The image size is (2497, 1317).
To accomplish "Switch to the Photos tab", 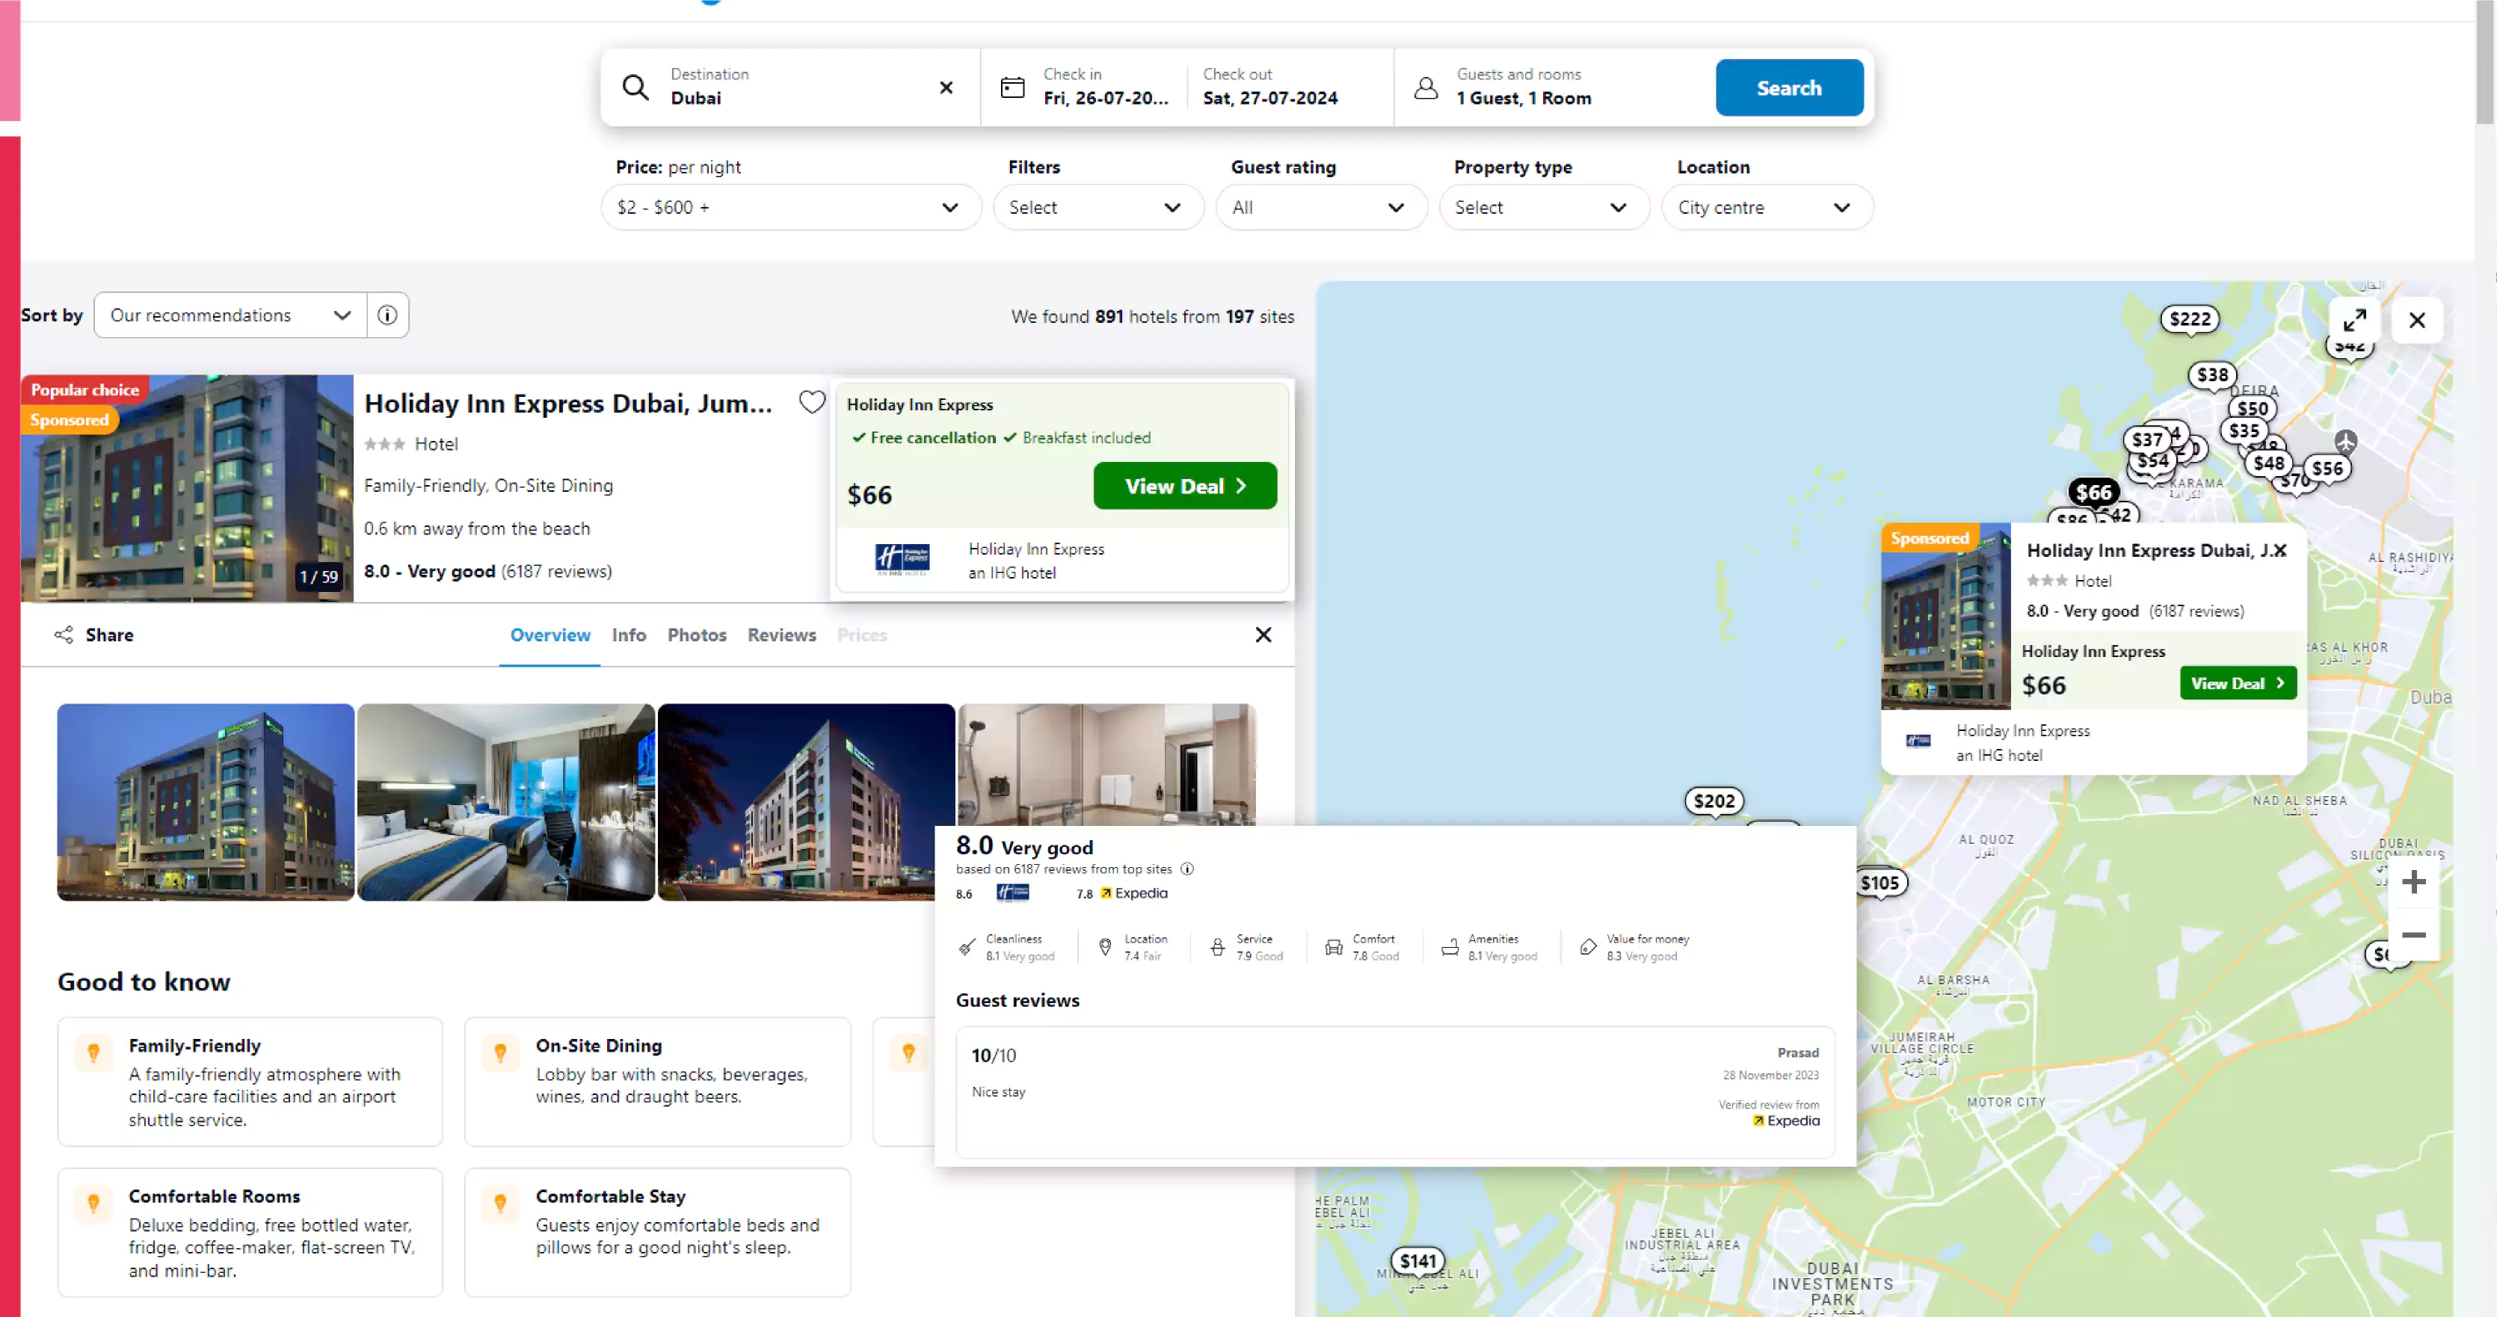I will [695, 634].
